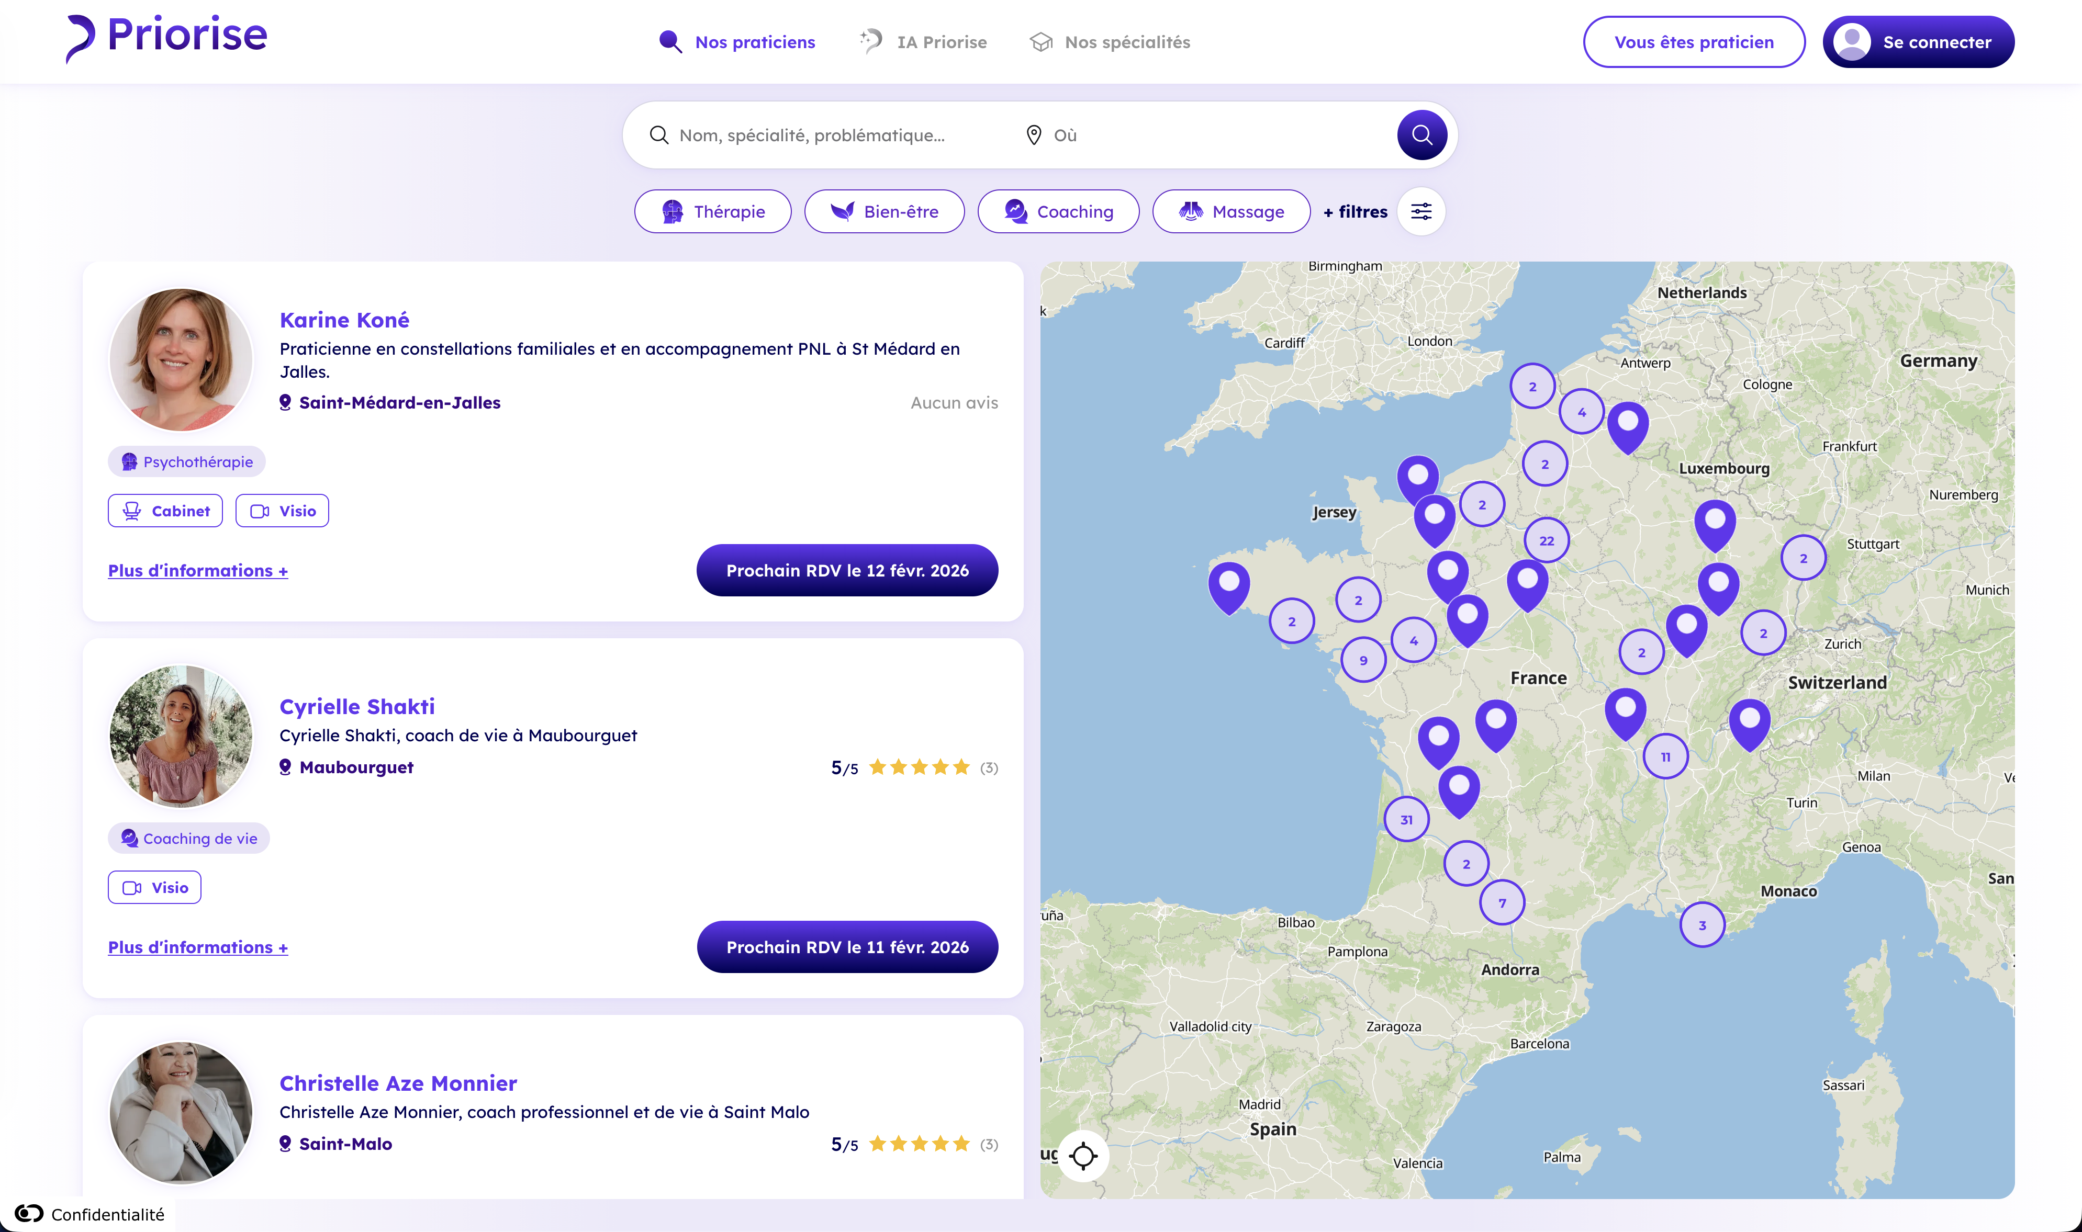
Task: Toggle the Bien-être filter chip
Action: click(883, 212)
